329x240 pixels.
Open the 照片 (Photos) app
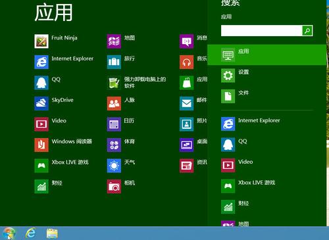pos(193,124)
